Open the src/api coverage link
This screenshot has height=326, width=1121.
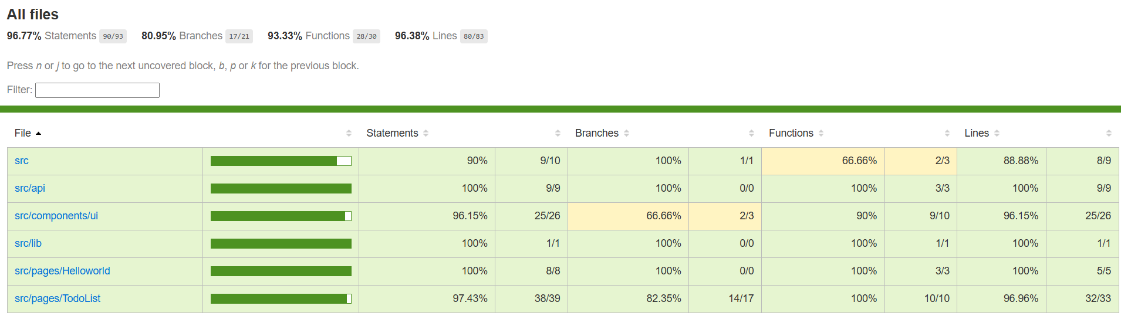(x=30, y=188)
